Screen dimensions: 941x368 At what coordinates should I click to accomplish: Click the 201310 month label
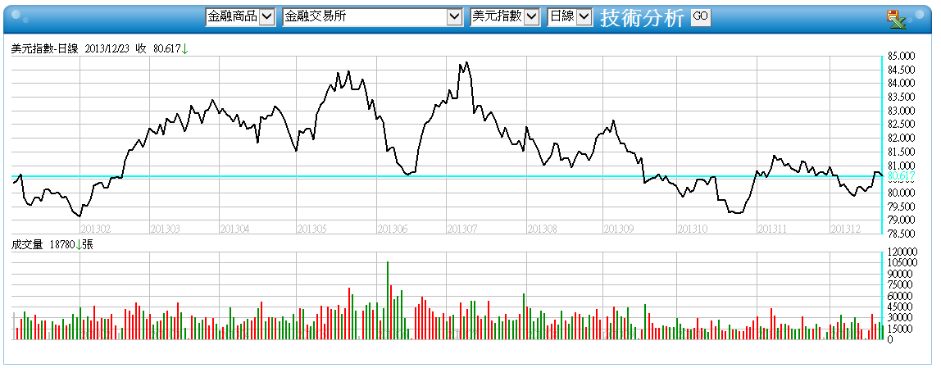coord(692,229)
